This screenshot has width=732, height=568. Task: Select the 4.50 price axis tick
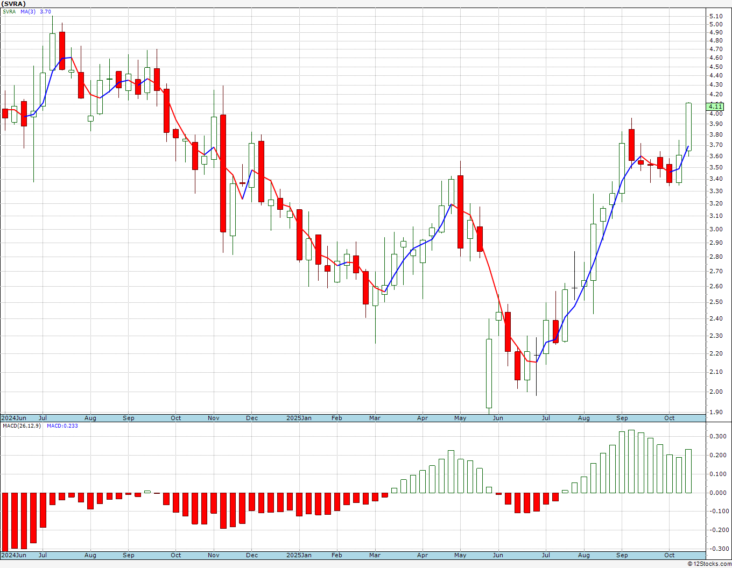716,67
